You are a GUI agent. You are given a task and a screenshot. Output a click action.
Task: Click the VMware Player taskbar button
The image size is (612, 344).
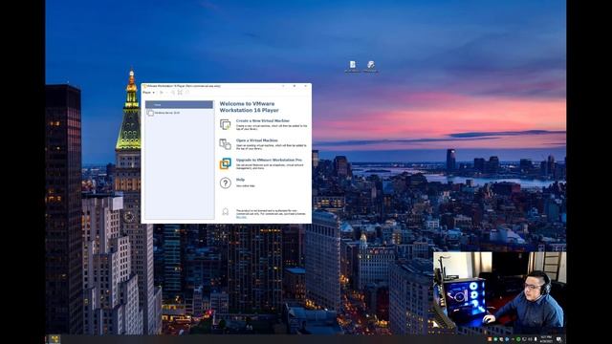55,339
